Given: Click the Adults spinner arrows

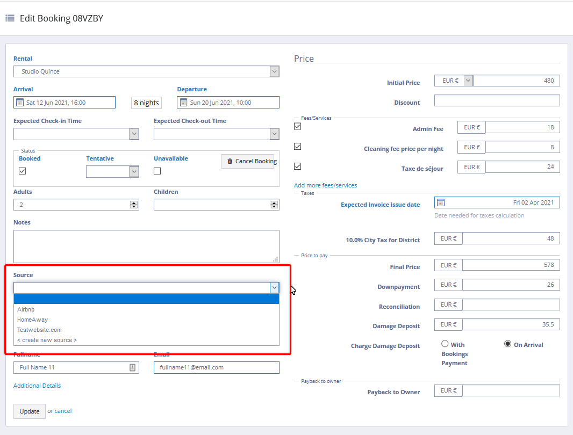Looking at the screenshot, I should tap(134, 205).
